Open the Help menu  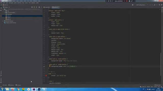pos(37,3)
